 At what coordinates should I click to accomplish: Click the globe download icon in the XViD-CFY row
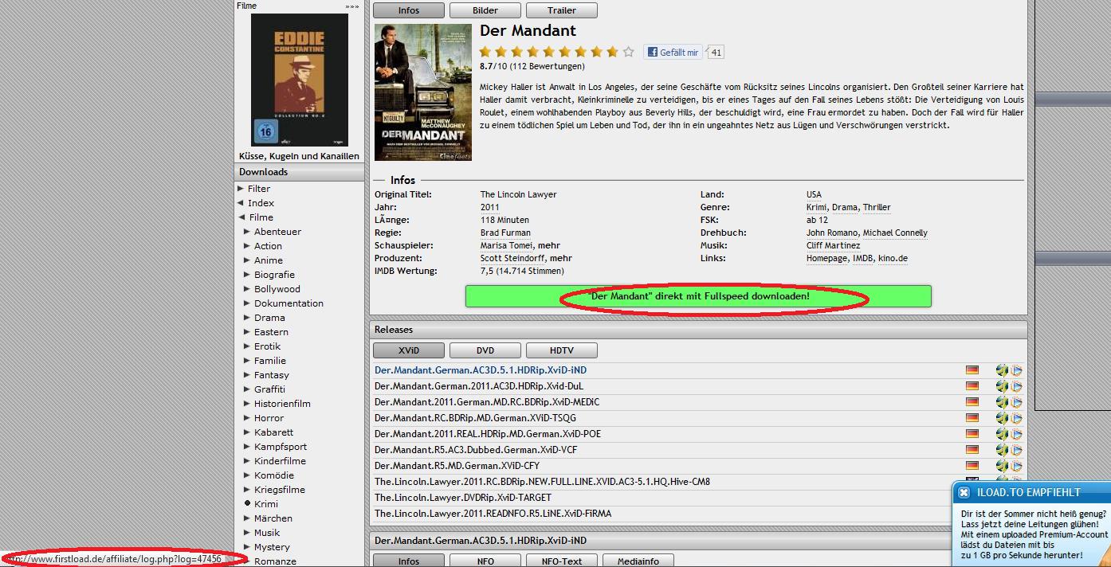tap(1002, 466)
